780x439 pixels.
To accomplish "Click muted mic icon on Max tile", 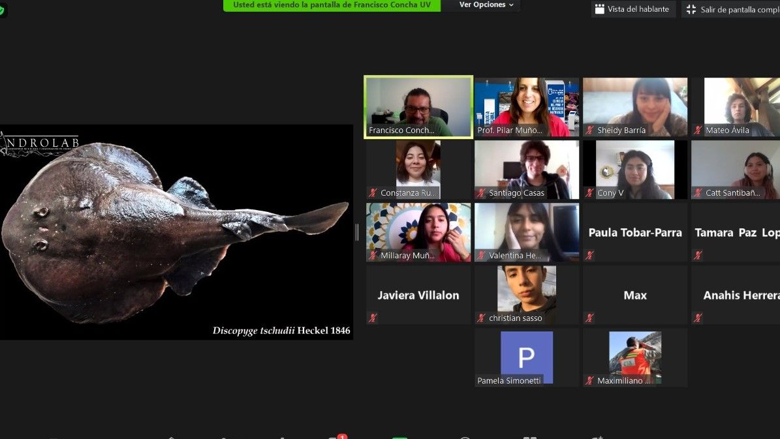I will click(590, 318).
